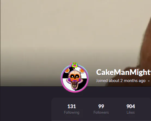This screenshot has width=151, height=121.
Task: Click the animatronic character's open mouth in avatar
Action: pyautogui.click(x=75, y=85)
